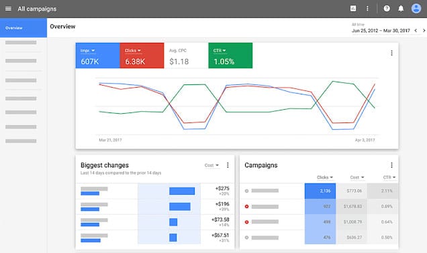Click the Apr 3, 2017 chart axis label
427x253 pixels.
pyautogui.click(x=365, y=140)
